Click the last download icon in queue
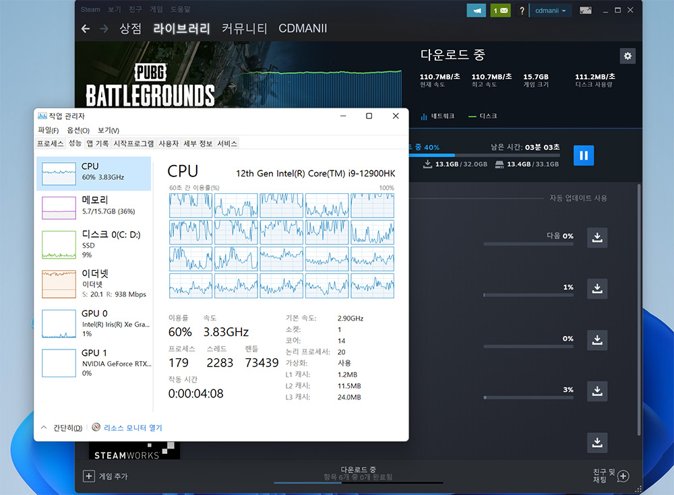 click(597, 442)
